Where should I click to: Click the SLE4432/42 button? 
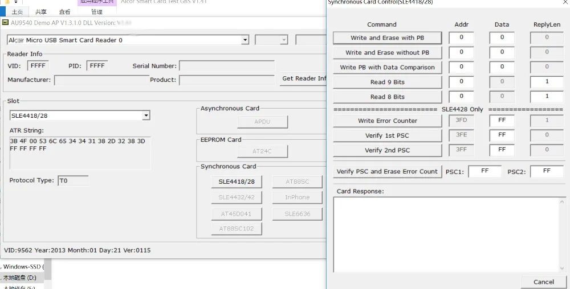pyautogui.click(x=237, y=197)
